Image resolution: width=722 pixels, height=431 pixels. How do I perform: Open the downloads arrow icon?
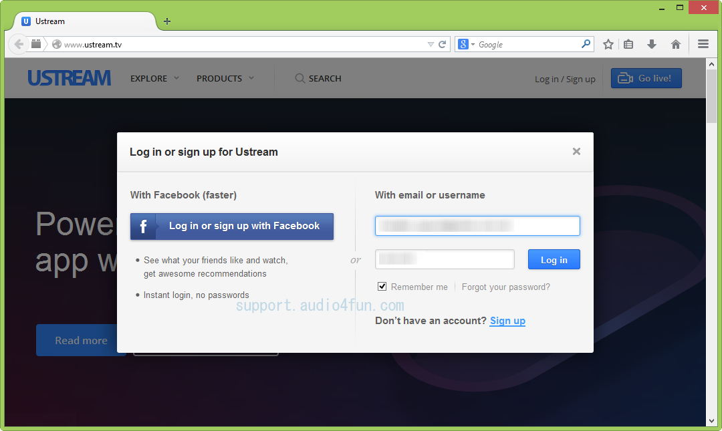(652, 44)
